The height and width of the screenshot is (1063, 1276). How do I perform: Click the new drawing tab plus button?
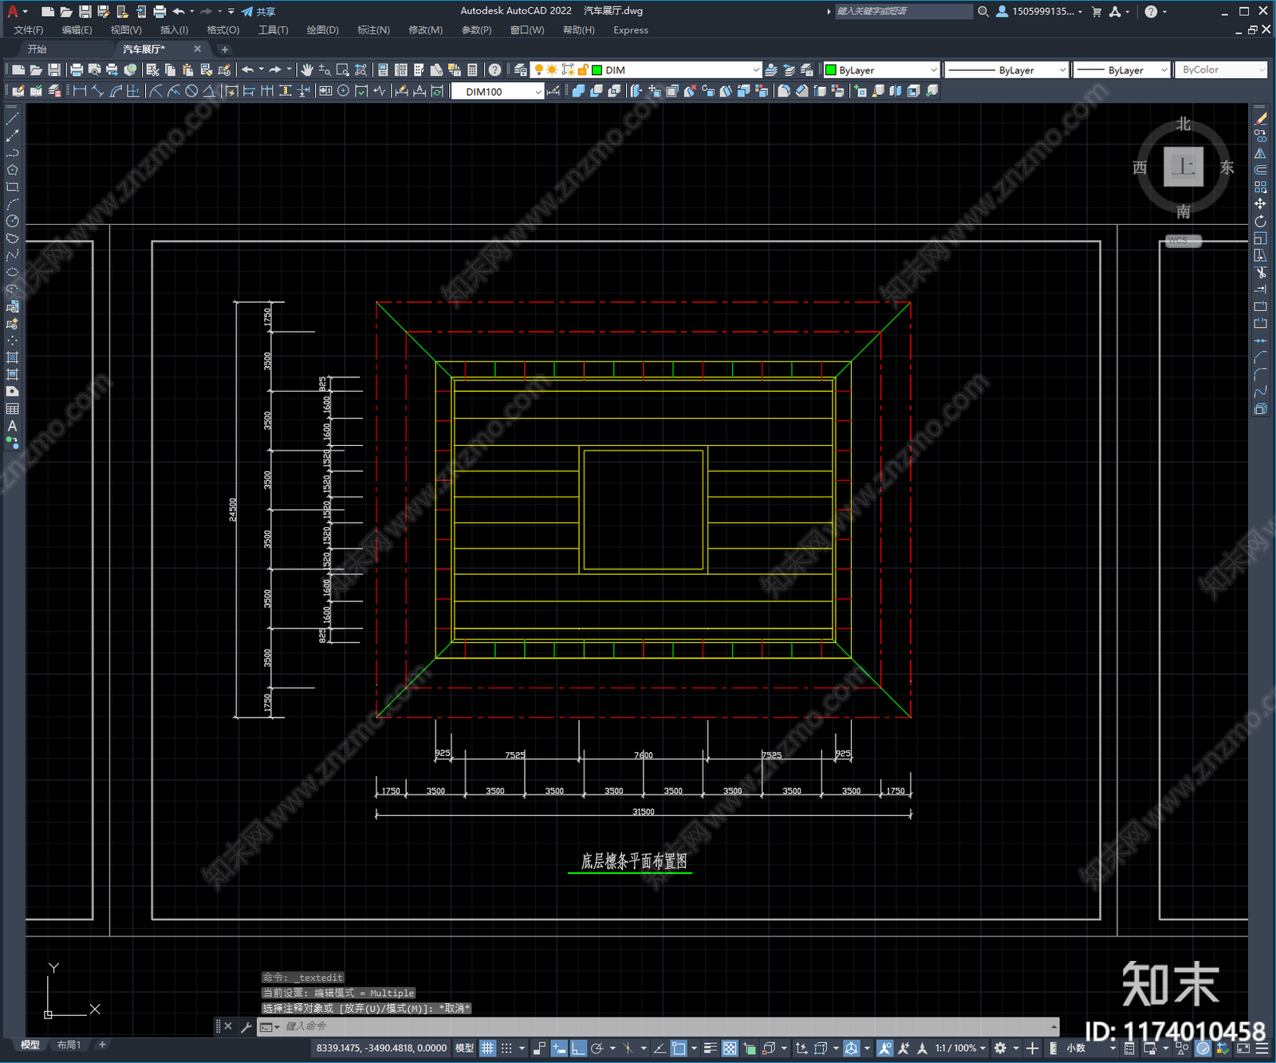coord(224,49)
